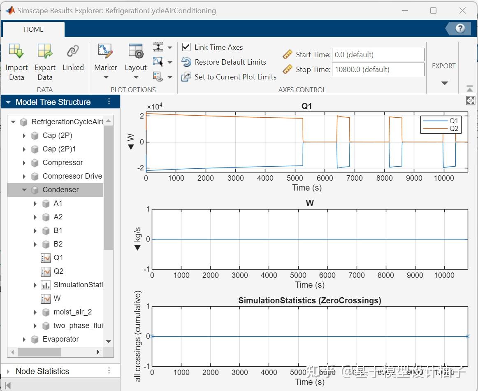
Task: Select the HOME tab
Action: pyautogui.click(x=34, y=29)
